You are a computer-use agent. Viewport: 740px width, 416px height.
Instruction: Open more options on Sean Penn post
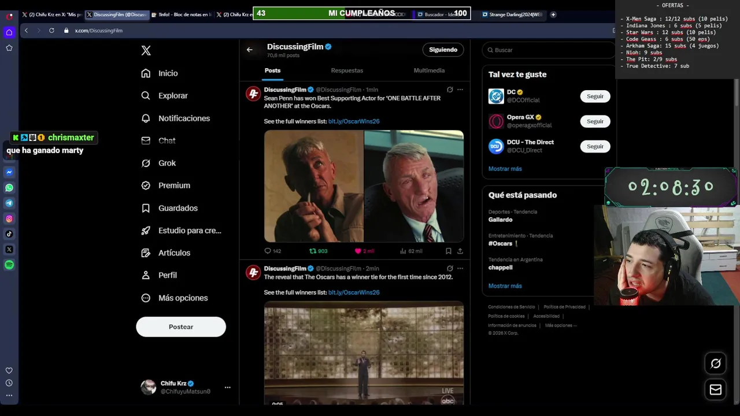click(x=460, y=90)
